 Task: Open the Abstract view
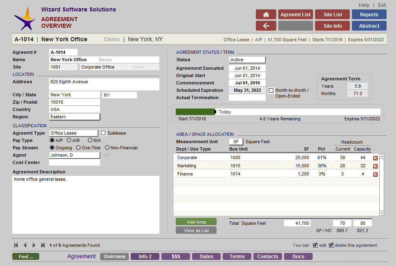pyautogui.click(x=369, y=26)
